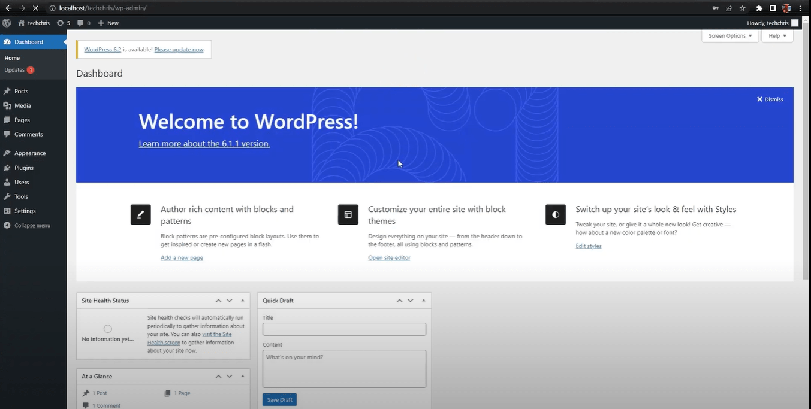811x409 pixels.
Task: Move Site Health Status panel down
Action: point(230,301)
